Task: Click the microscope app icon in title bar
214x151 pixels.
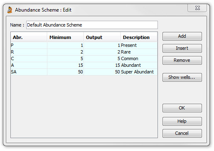Action: (10, 10)
